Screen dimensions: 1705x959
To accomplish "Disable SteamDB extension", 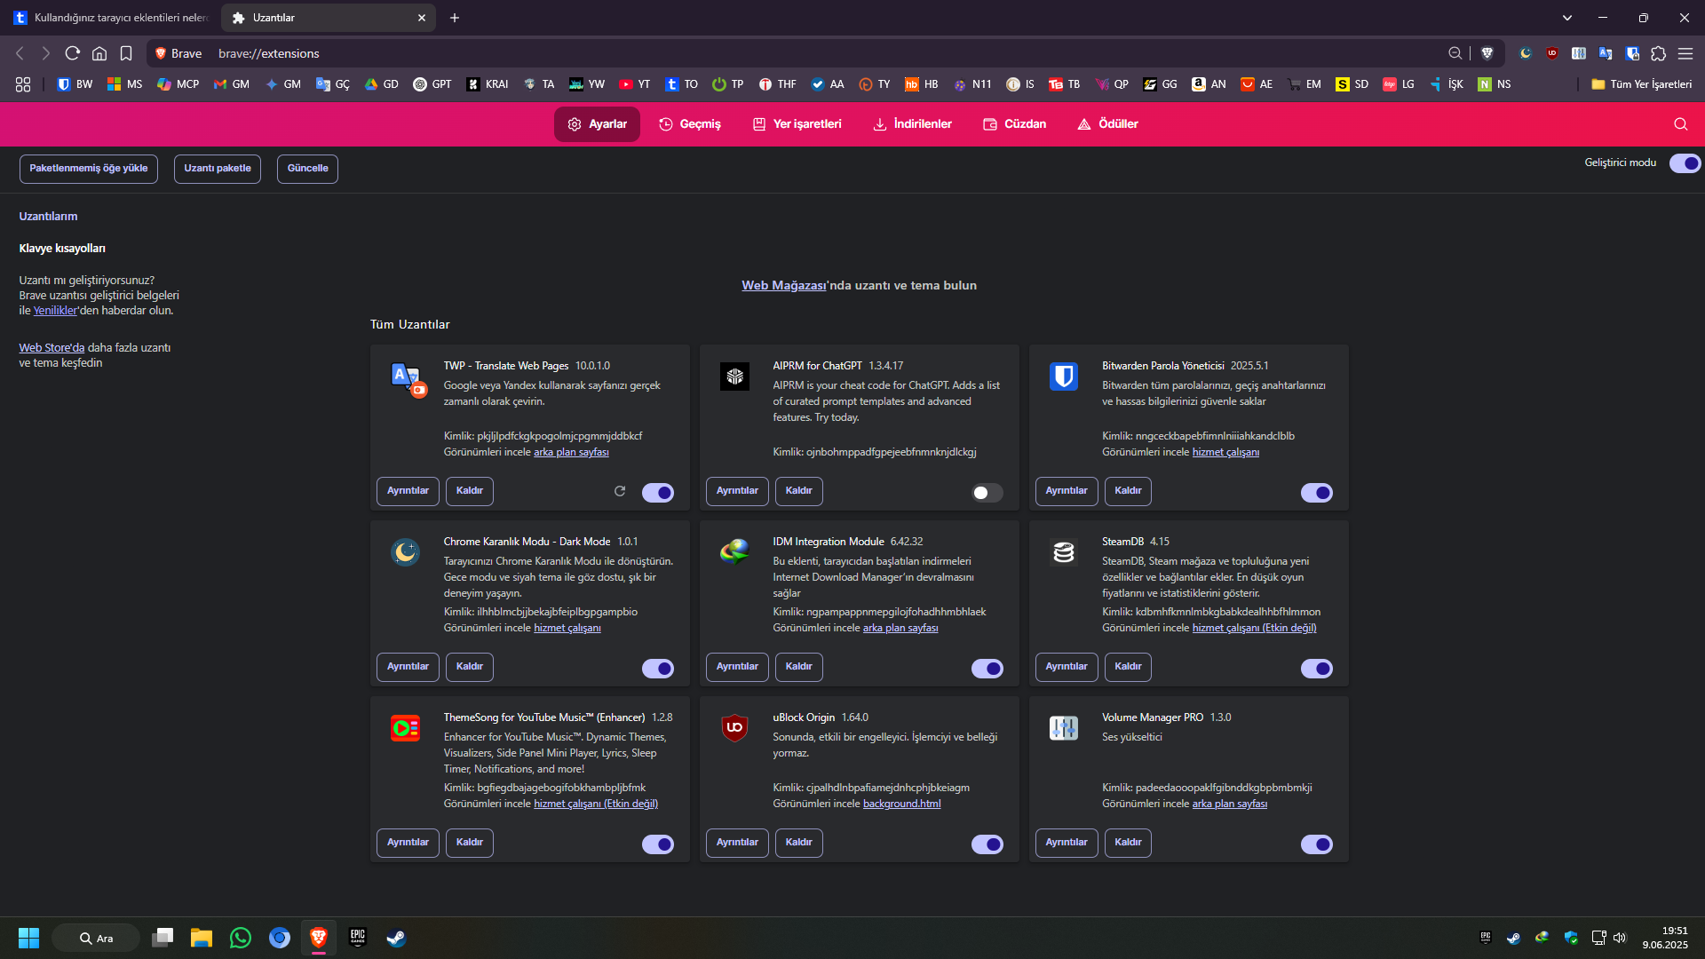I will pos(1317,669).
